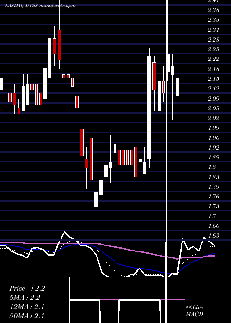The width and height of the screenshot is (231, 323).
Task: Click the 2.31 axis value
Action: click(x=213, y=30)
